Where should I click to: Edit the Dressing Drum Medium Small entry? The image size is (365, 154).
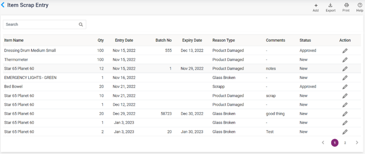(x=345, y=51)
